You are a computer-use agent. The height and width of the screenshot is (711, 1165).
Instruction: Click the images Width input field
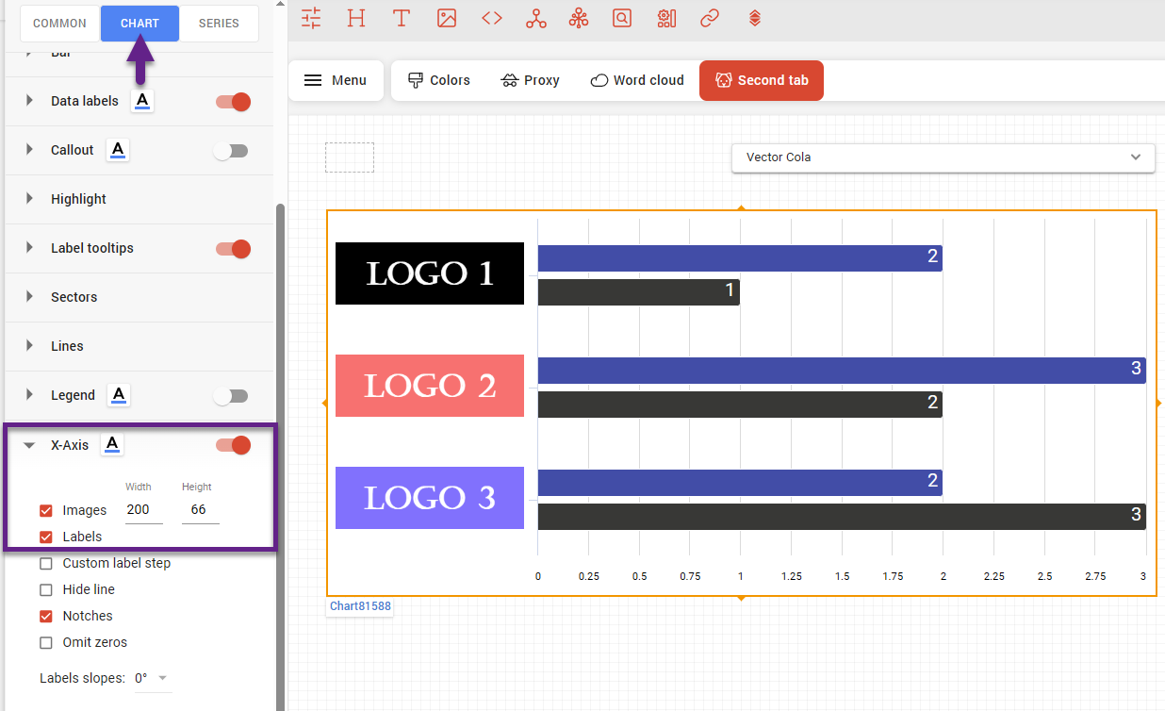(143, 510)
